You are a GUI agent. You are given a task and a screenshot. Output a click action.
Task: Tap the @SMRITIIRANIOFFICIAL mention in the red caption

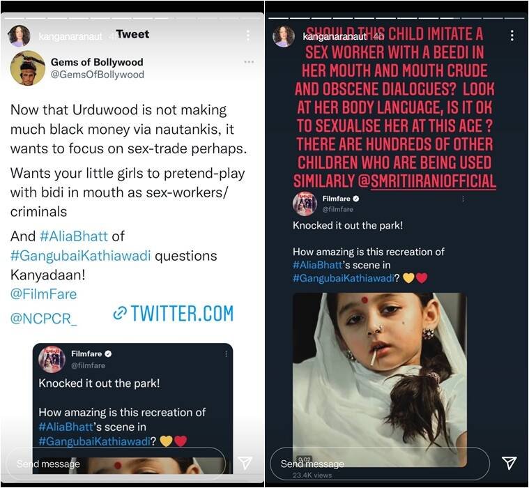coord(427,182)
